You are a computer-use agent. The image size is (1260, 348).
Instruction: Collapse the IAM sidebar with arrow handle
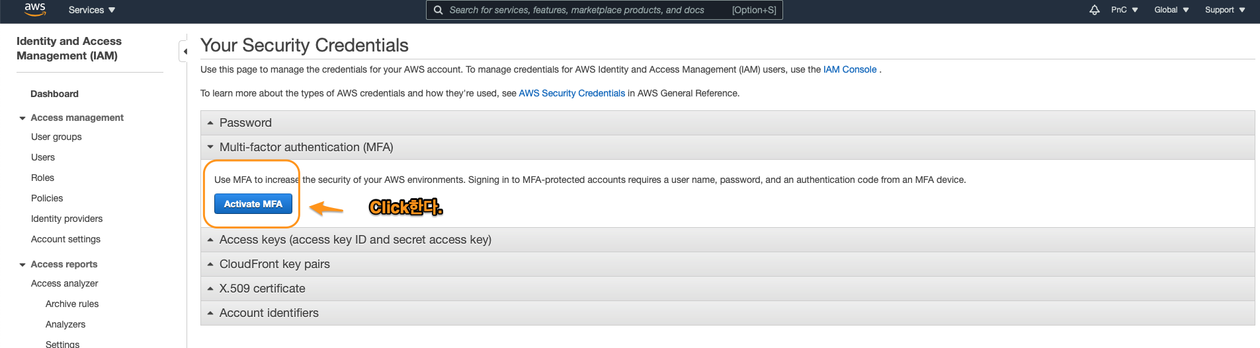184,51
